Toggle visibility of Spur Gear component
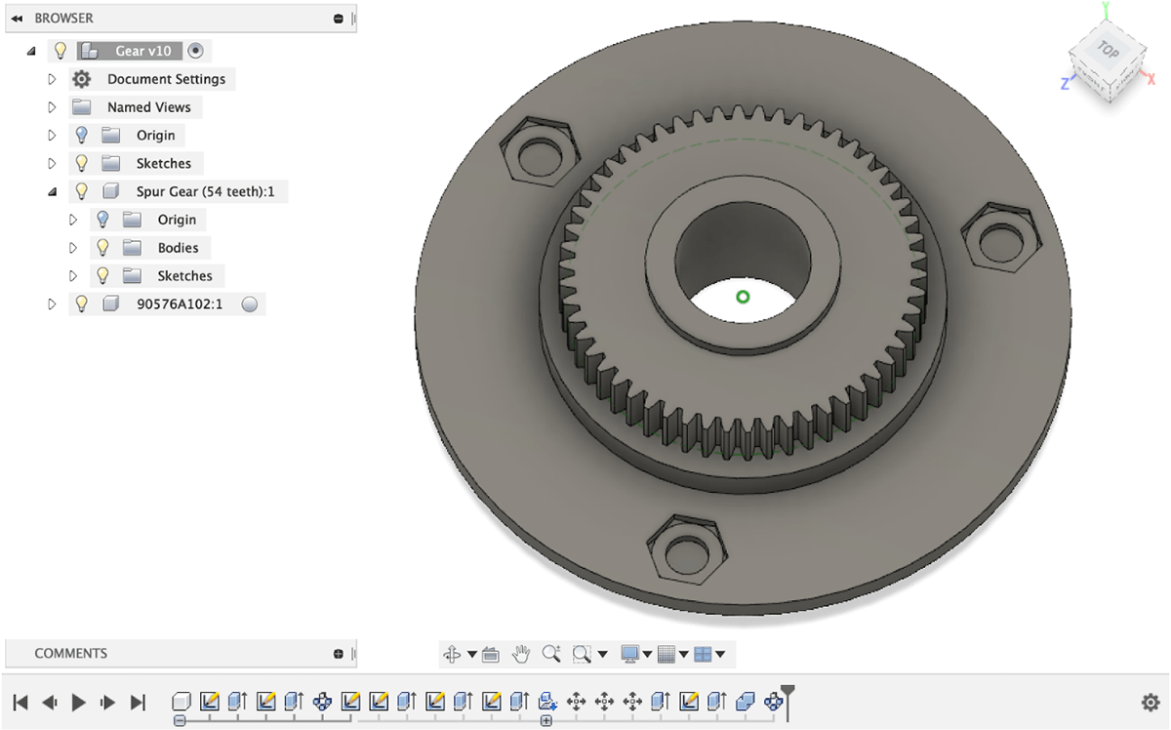Image resolution: width=1171 pixels, height=730 pixels. point(82,191)
